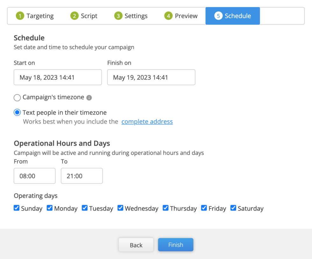Open the From time selector
Screen dimensions: 312x259
click(x=35, y=176)
